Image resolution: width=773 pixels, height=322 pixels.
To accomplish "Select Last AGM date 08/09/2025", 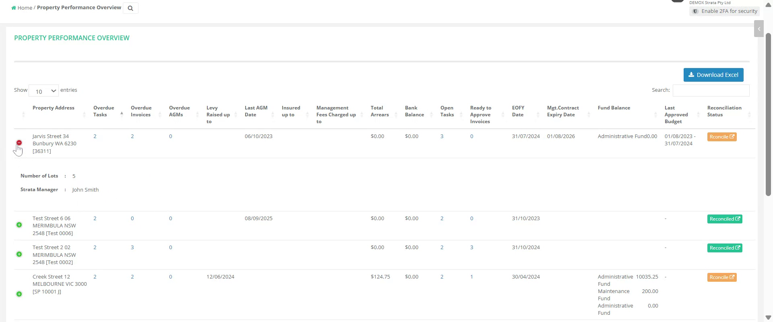I will point(258,219).
